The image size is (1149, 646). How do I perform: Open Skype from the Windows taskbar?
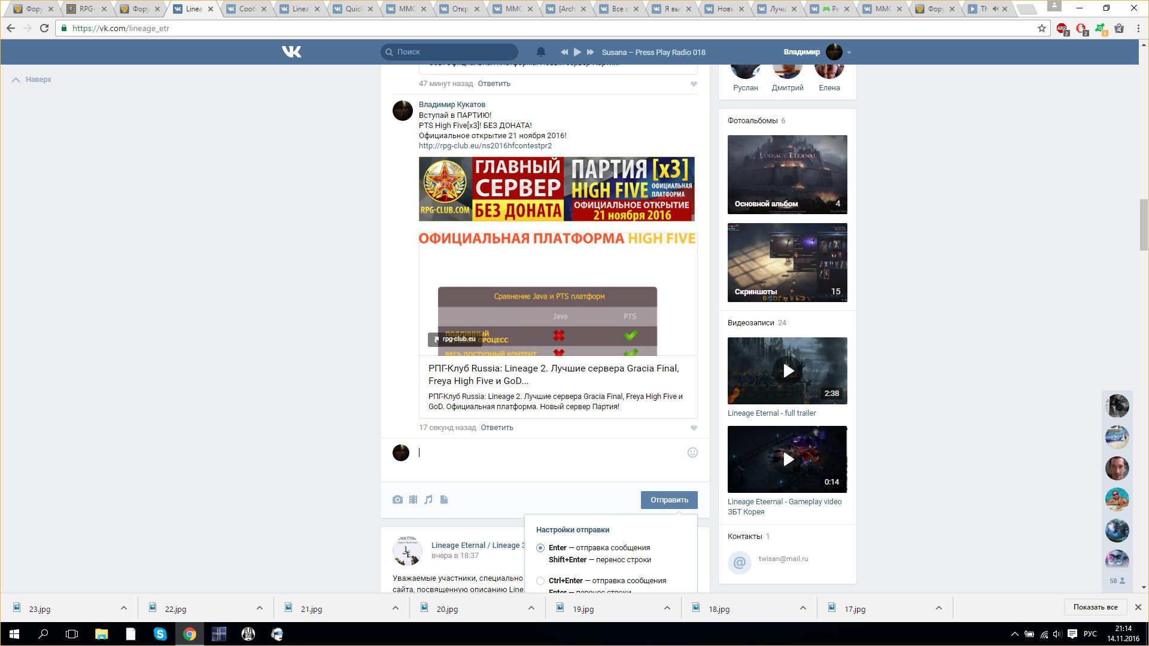pyautogui.click(x=160, y=634)
